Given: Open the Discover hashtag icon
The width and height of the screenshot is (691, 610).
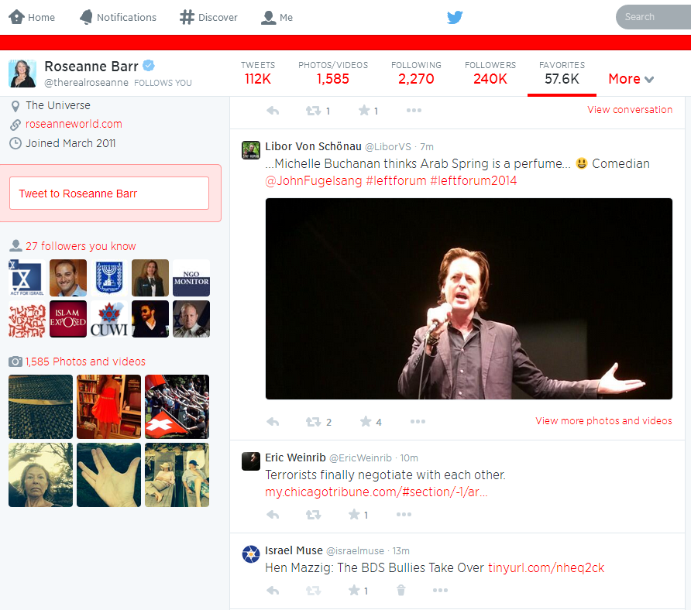Looking at the screenshot, I should (187, 17).
